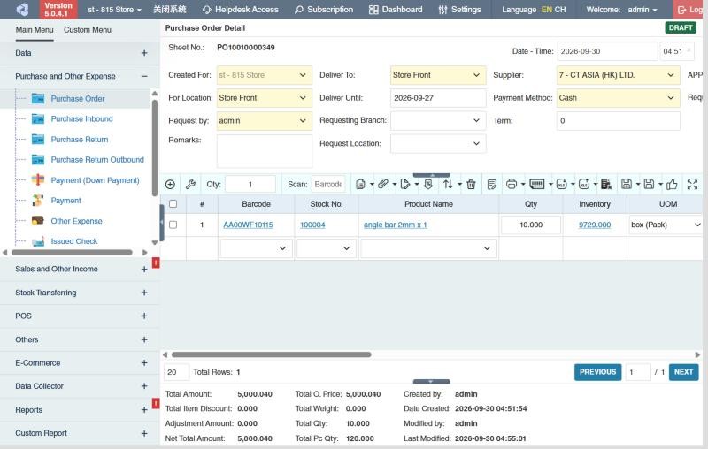
Task: Collapse Purchase and Other Expense section
Action: (144, 76)
